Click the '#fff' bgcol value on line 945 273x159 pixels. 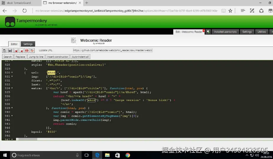point(51,132)
